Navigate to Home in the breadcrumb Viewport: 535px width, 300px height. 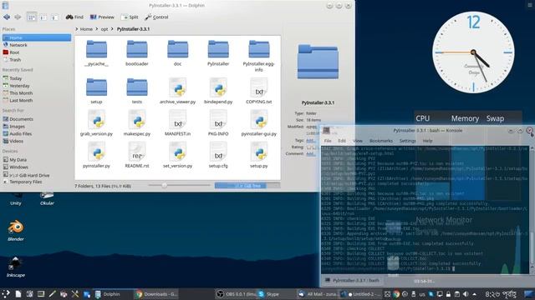(86, 29)
